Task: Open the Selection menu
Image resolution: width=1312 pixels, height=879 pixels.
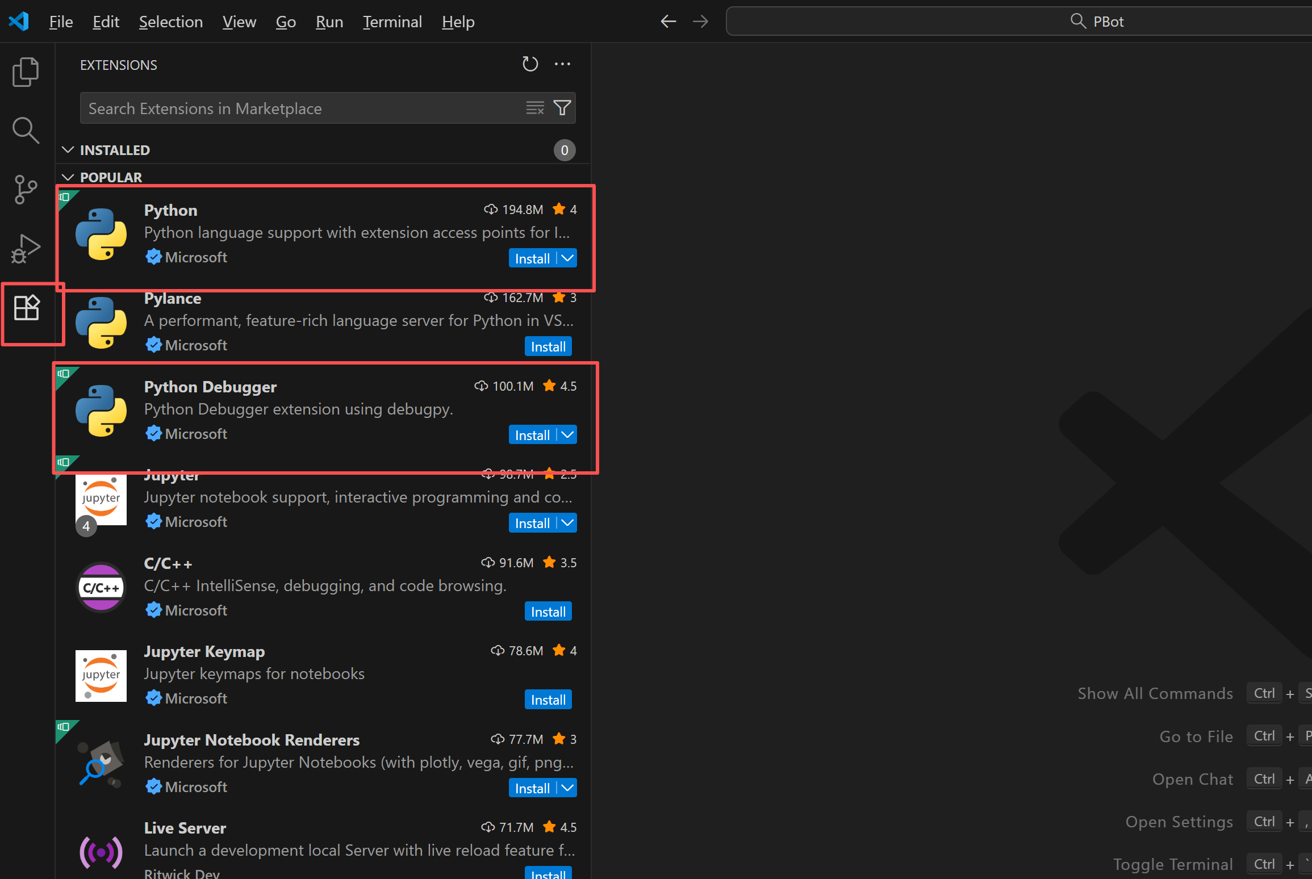Action: pyautogui.click(x=170, y=22)
